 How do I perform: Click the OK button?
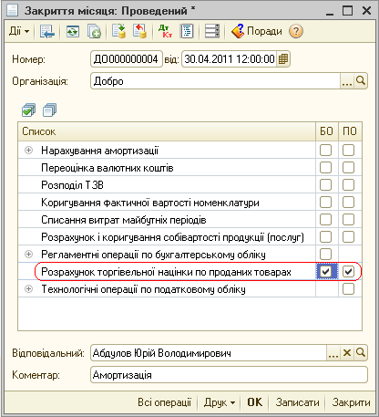point(254,402)
